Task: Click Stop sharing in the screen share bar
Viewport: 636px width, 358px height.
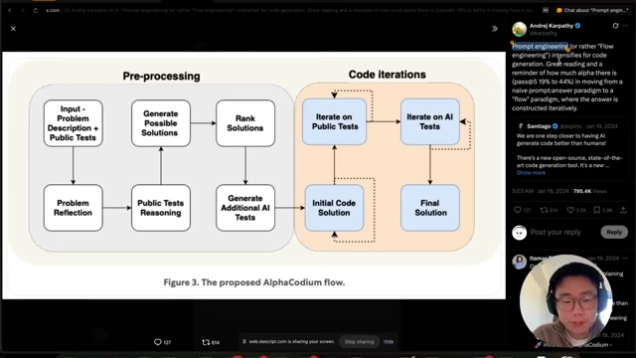Action: (x=359, y=342)
